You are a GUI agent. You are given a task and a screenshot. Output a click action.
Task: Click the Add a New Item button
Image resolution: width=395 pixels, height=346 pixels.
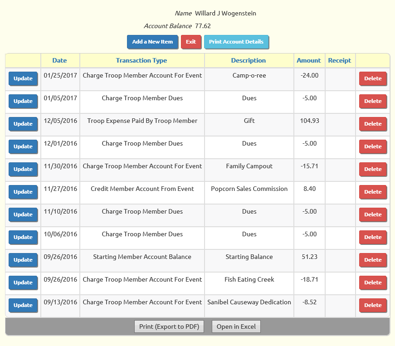[x=152, y=42]
